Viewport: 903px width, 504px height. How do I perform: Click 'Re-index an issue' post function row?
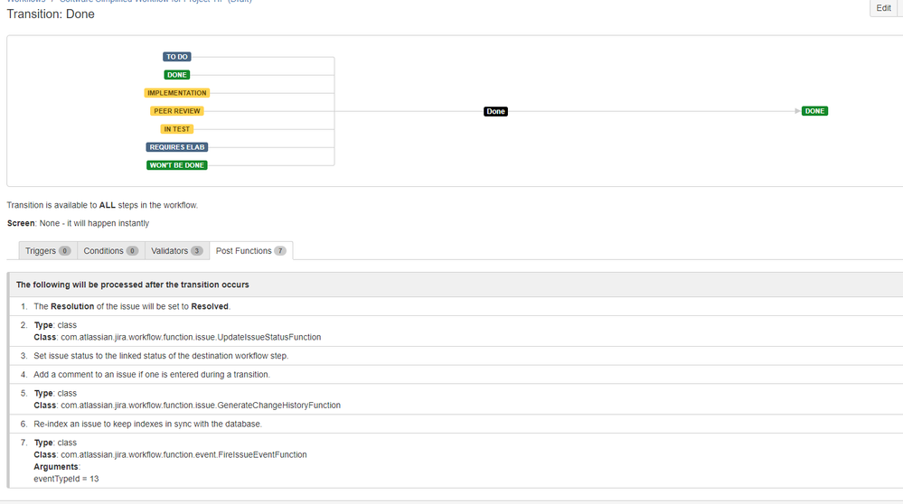coord(455,424)
